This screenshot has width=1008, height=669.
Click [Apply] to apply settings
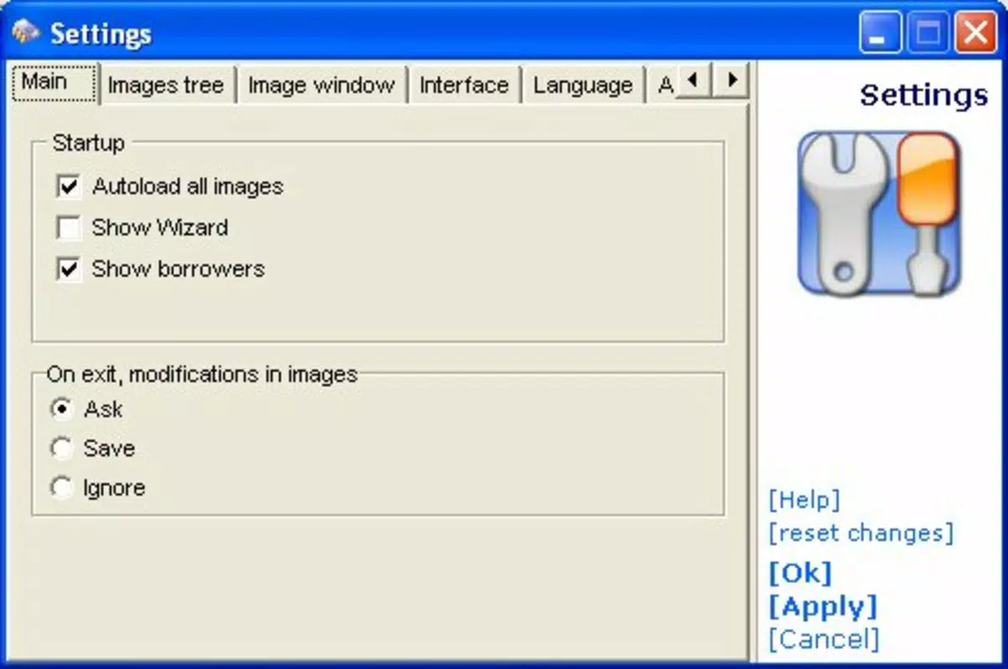tap(823, 606)
